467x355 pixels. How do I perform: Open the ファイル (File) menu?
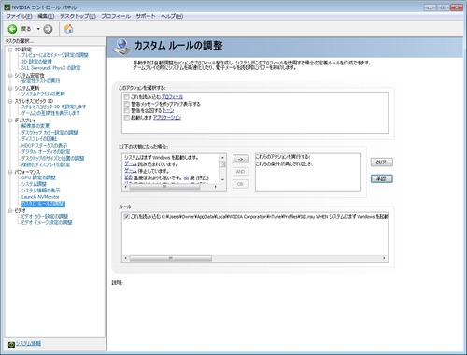[19, 16]
